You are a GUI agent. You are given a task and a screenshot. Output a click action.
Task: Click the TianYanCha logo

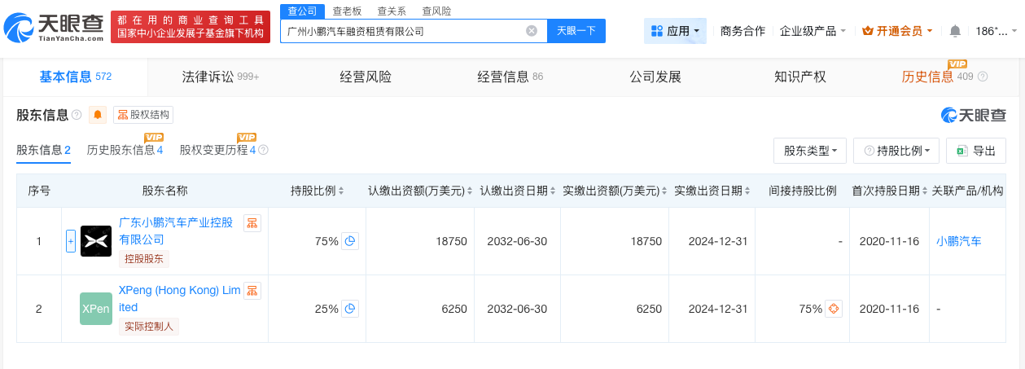pyautogui.click(x=54, y=27)
